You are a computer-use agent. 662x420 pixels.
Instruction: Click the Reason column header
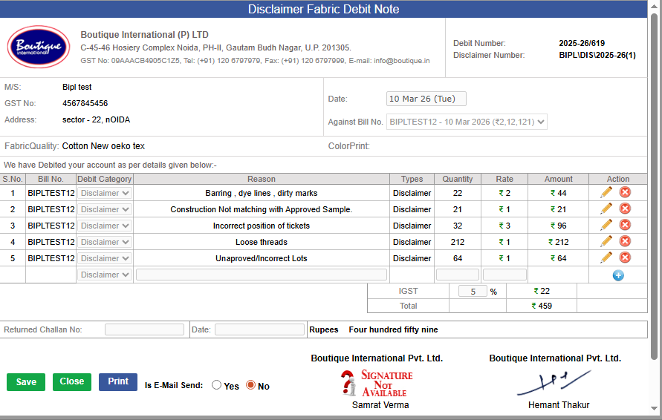click(262, 179)
